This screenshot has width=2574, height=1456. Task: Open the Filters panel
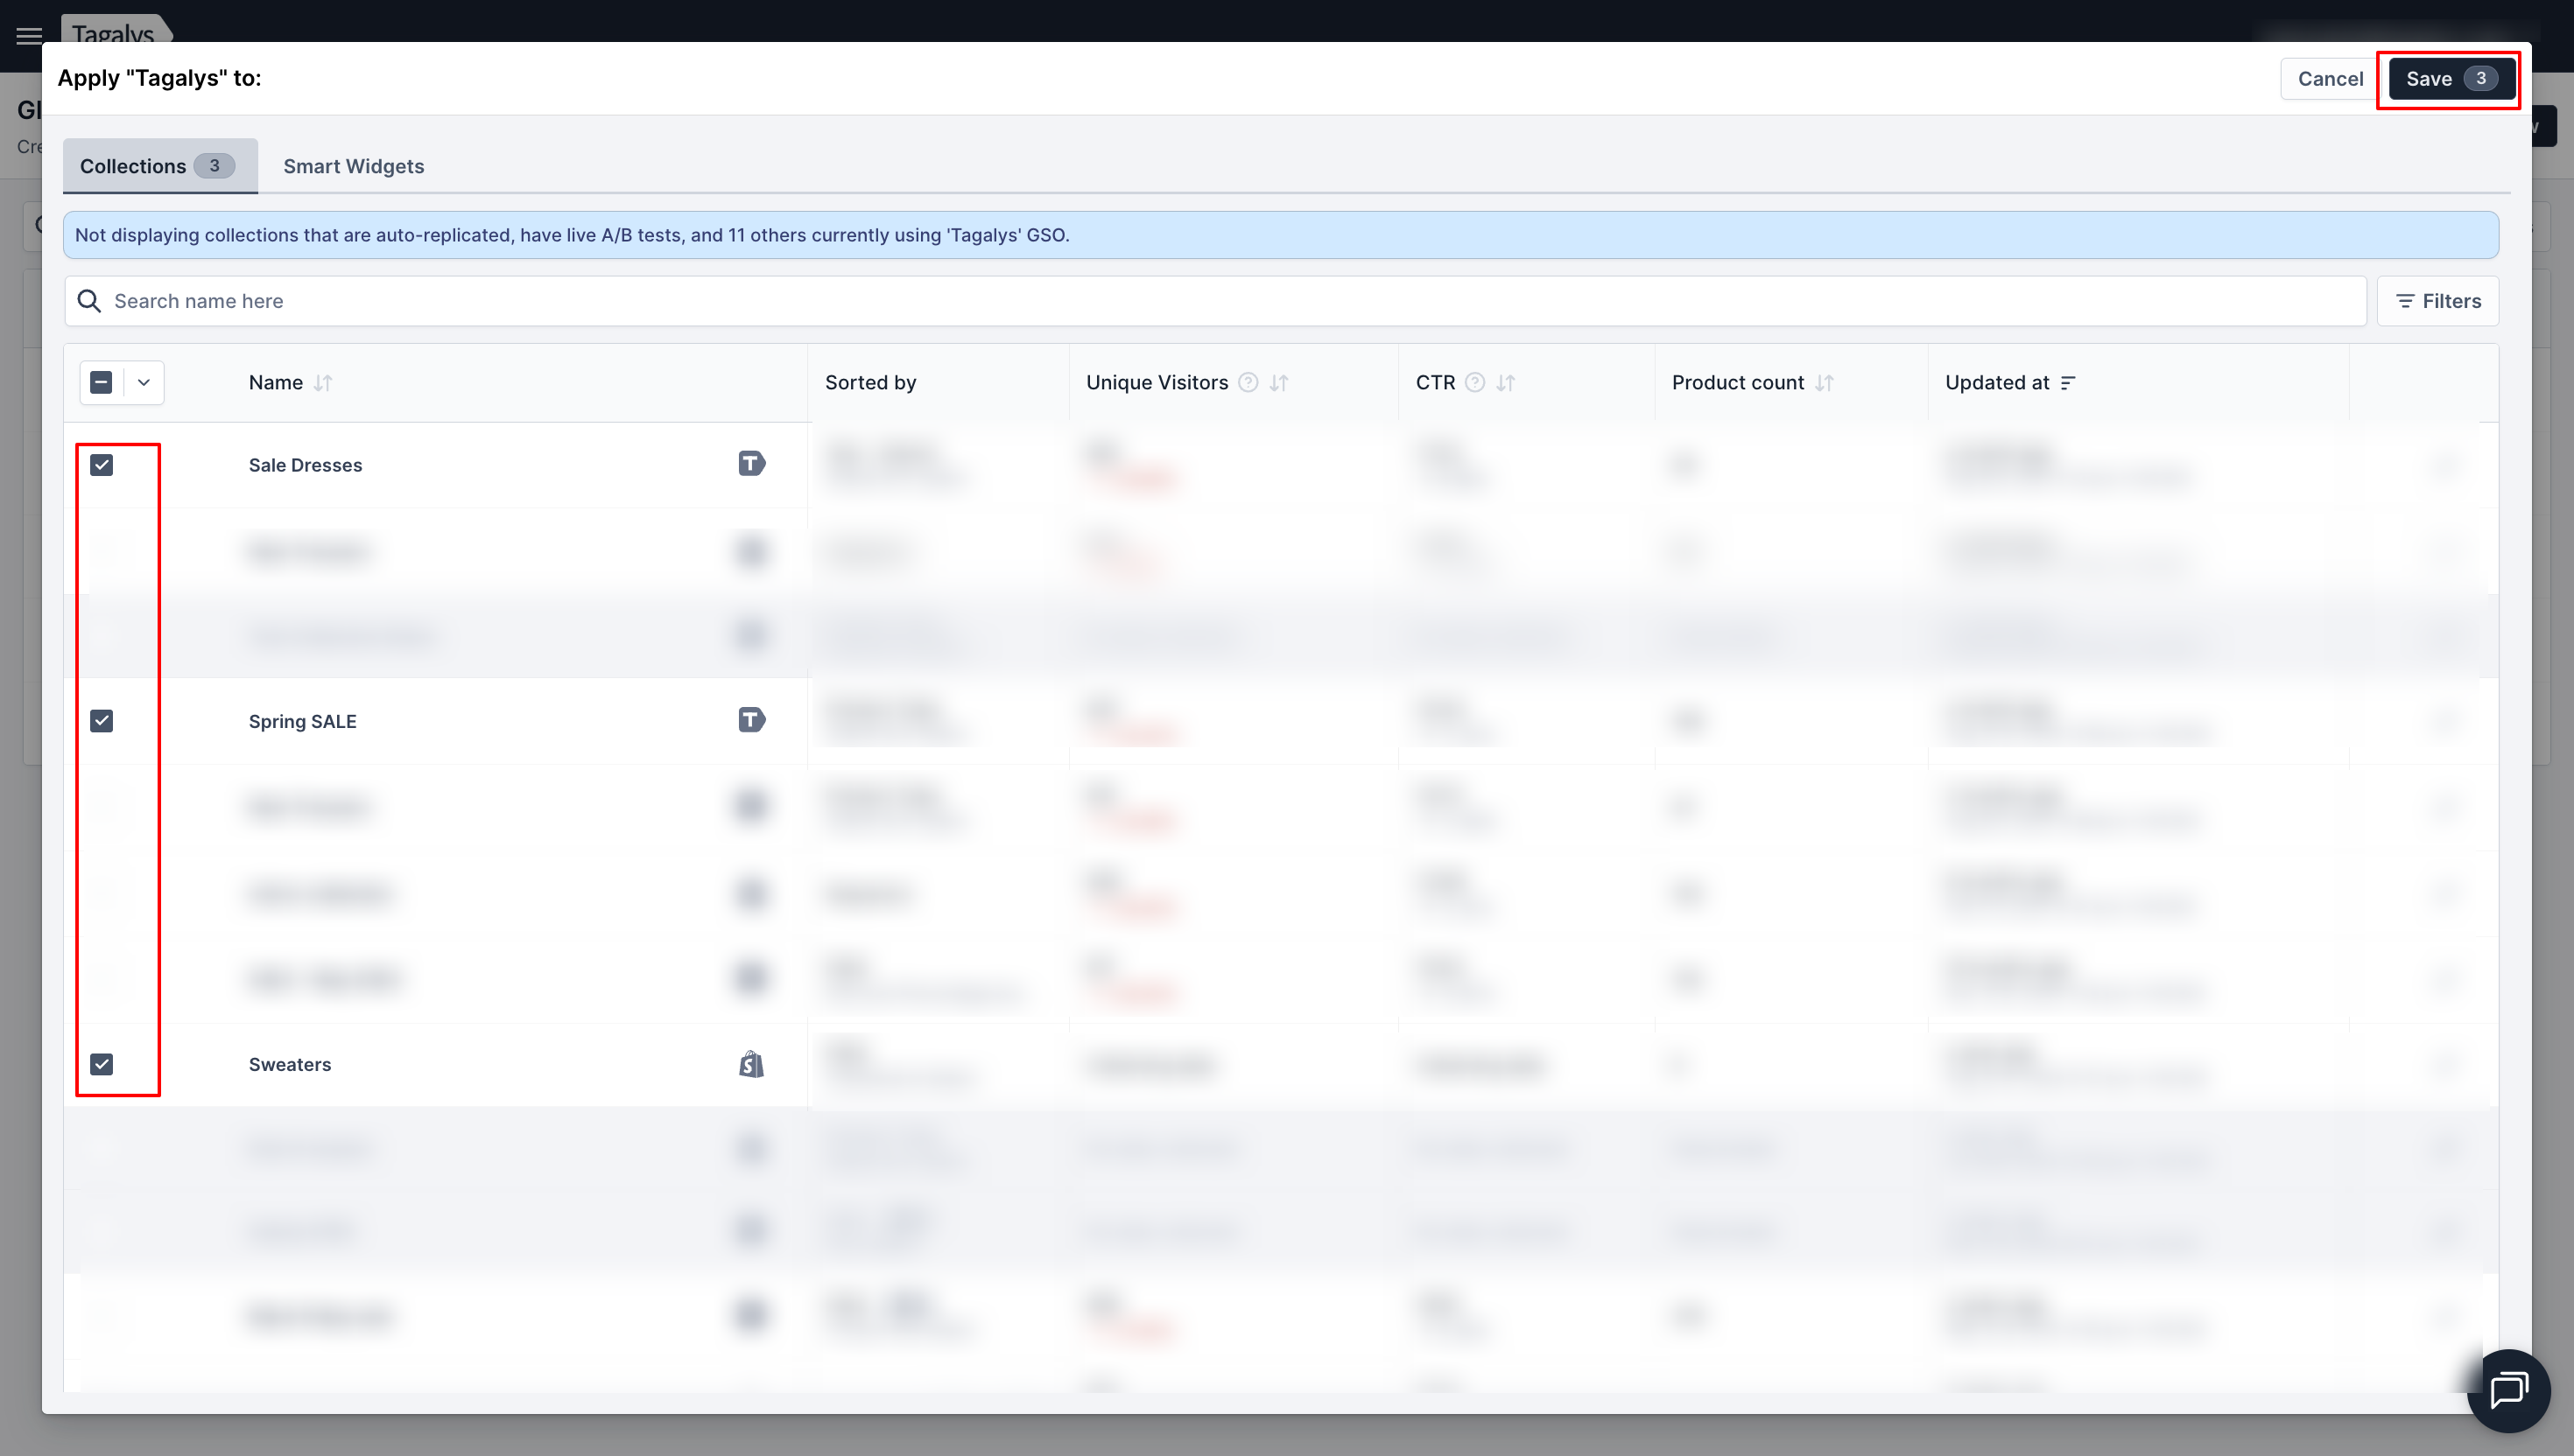(x=2438, y=301)
